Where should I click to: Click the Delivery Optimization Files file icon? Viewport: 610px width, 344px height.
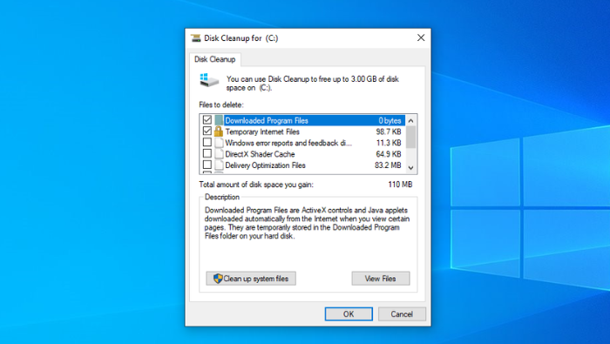(x=219, y=165)
